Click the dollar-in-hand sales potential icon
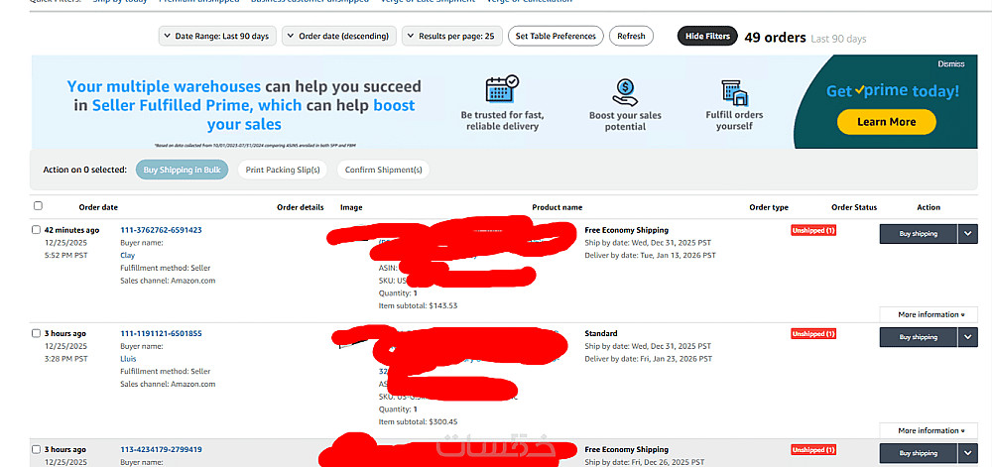Screen dimensions: 992x467 [x=625, y=91]
